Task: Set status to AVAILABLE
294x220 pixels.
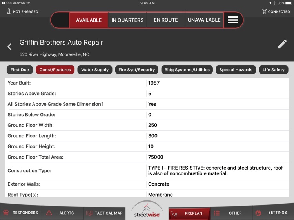Action: (x=89, y=20)
